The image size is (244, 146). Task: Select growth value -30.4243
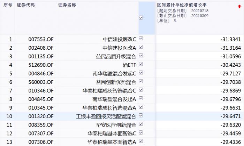pyautogui.click(x=231, y=65)
